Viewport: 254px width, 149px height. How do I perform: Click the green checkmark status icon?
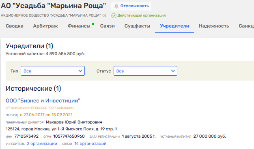click(114, 16)
